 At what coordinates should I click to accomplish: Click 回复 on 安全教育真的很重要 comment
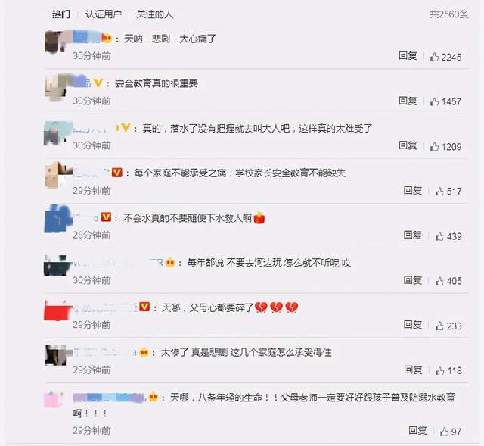(408, 101)
